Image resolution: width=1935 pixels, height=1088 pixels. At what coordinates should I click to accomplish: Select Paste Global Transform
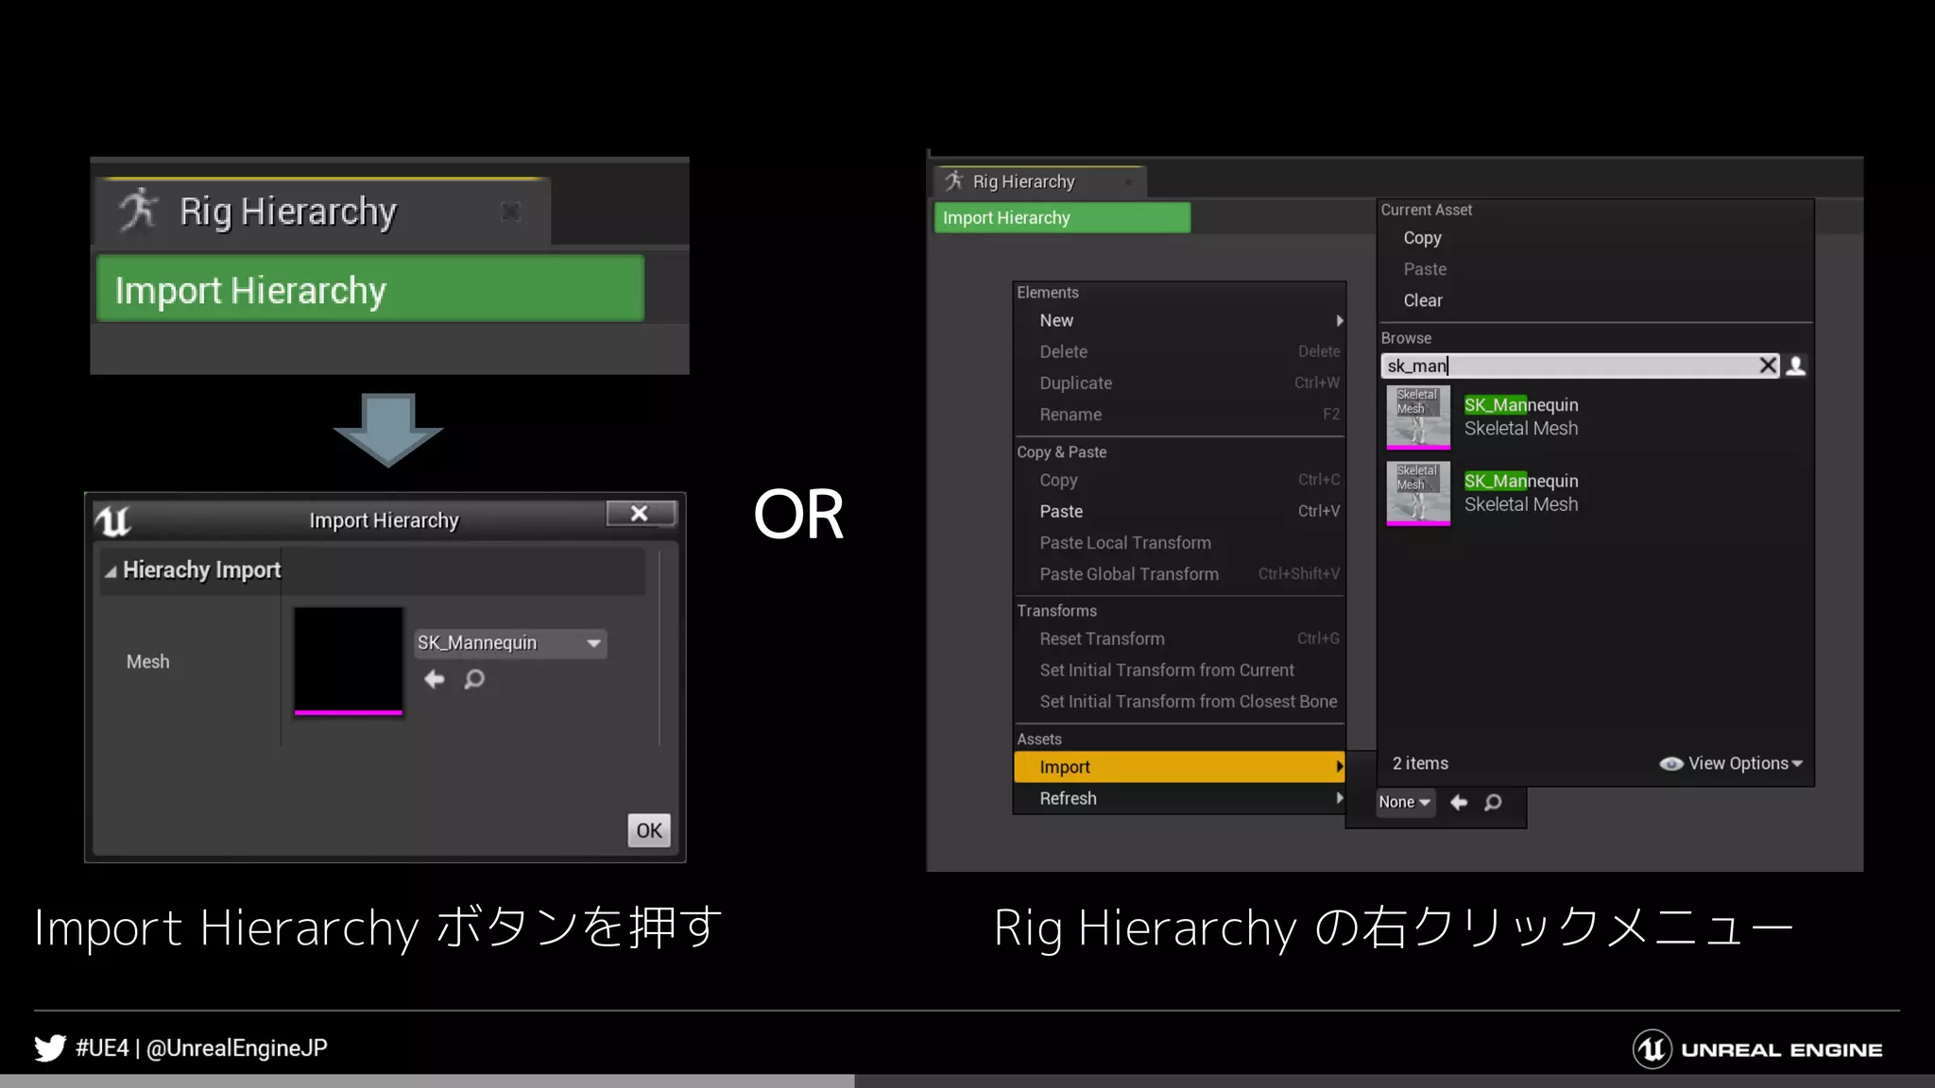pos(1179,574)
